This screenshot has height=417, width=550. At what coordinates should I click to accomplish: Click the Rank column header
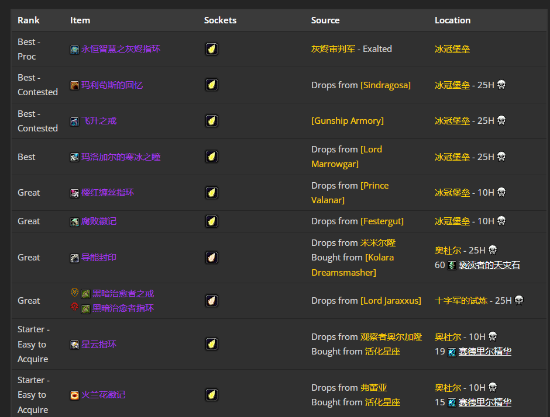click(x=29, y=20)
